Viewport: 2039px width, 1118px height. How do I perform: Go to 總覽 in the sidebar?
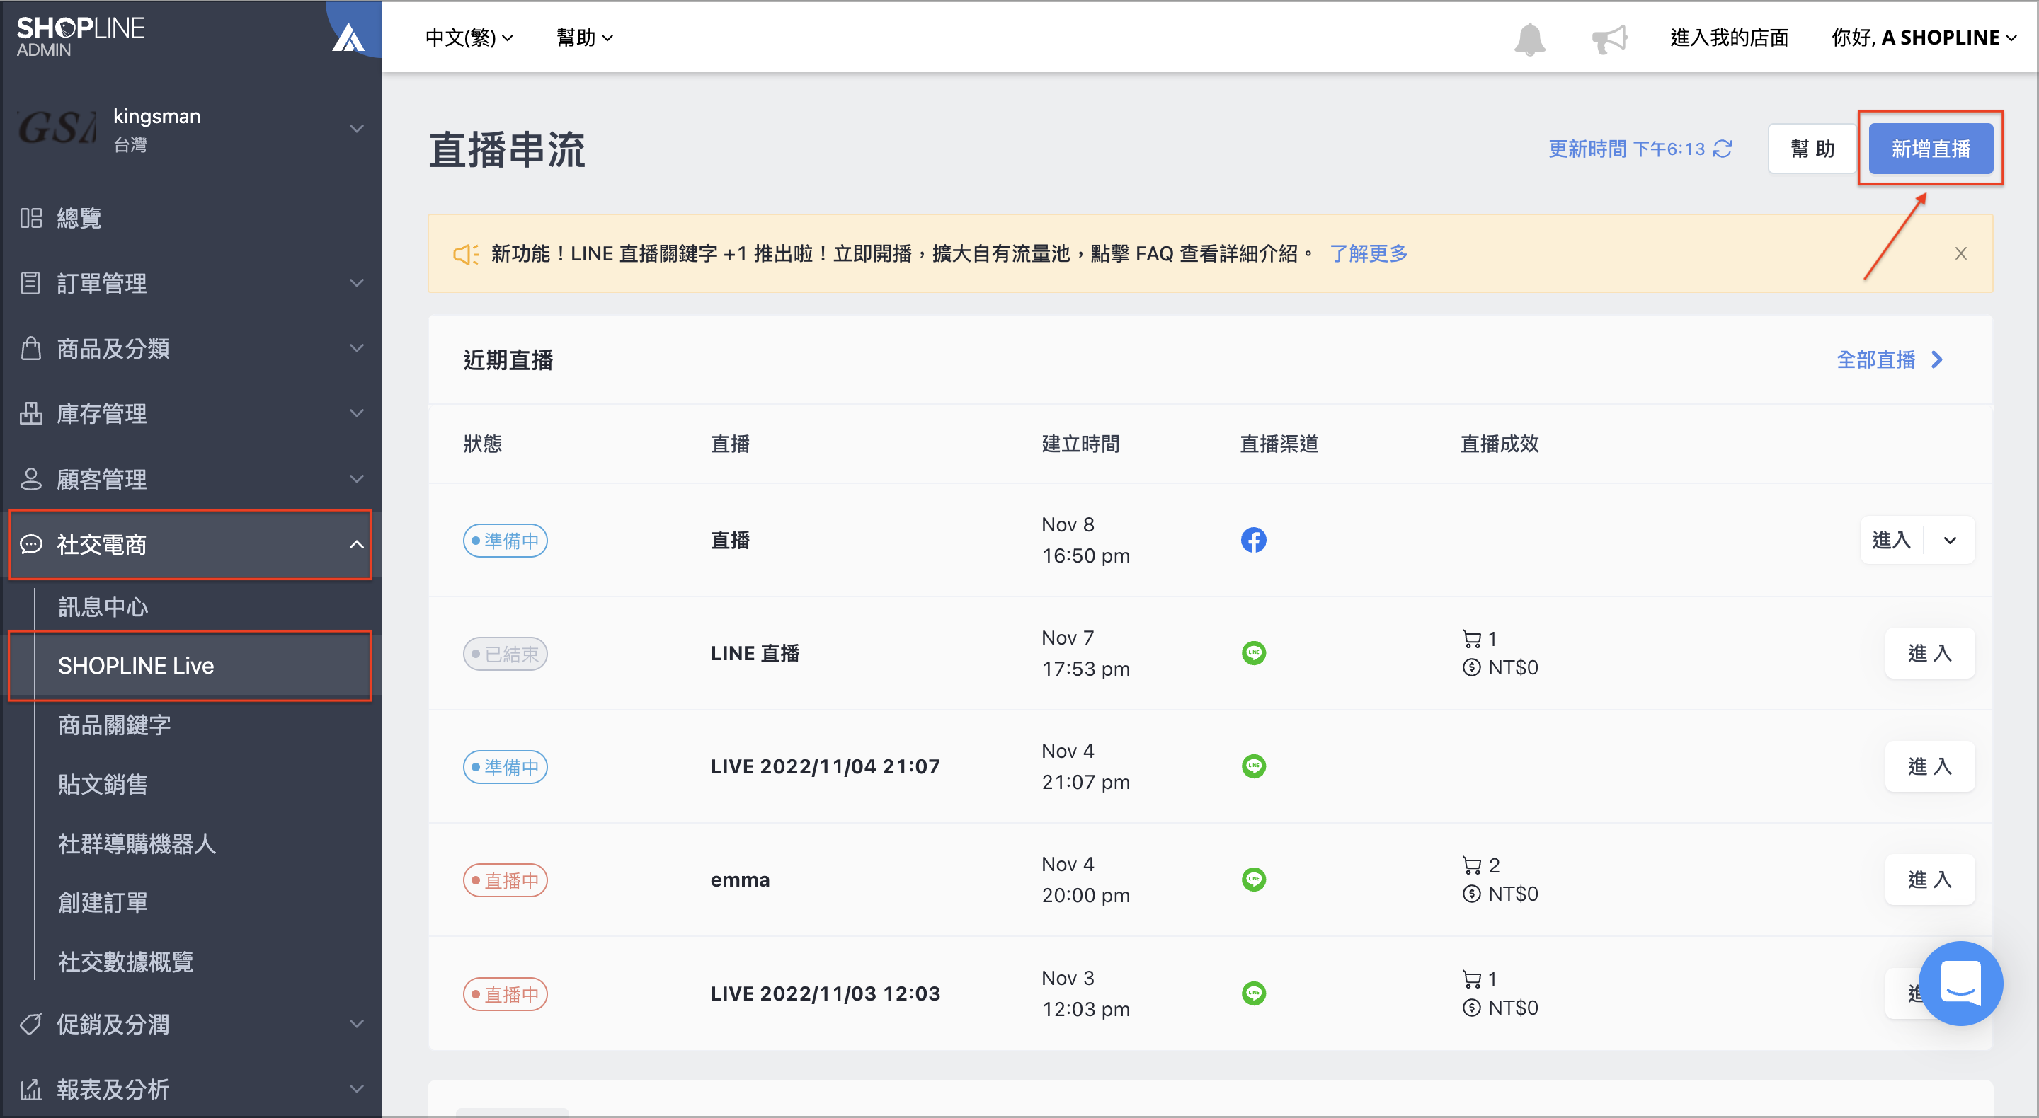(x=192, y=218)
